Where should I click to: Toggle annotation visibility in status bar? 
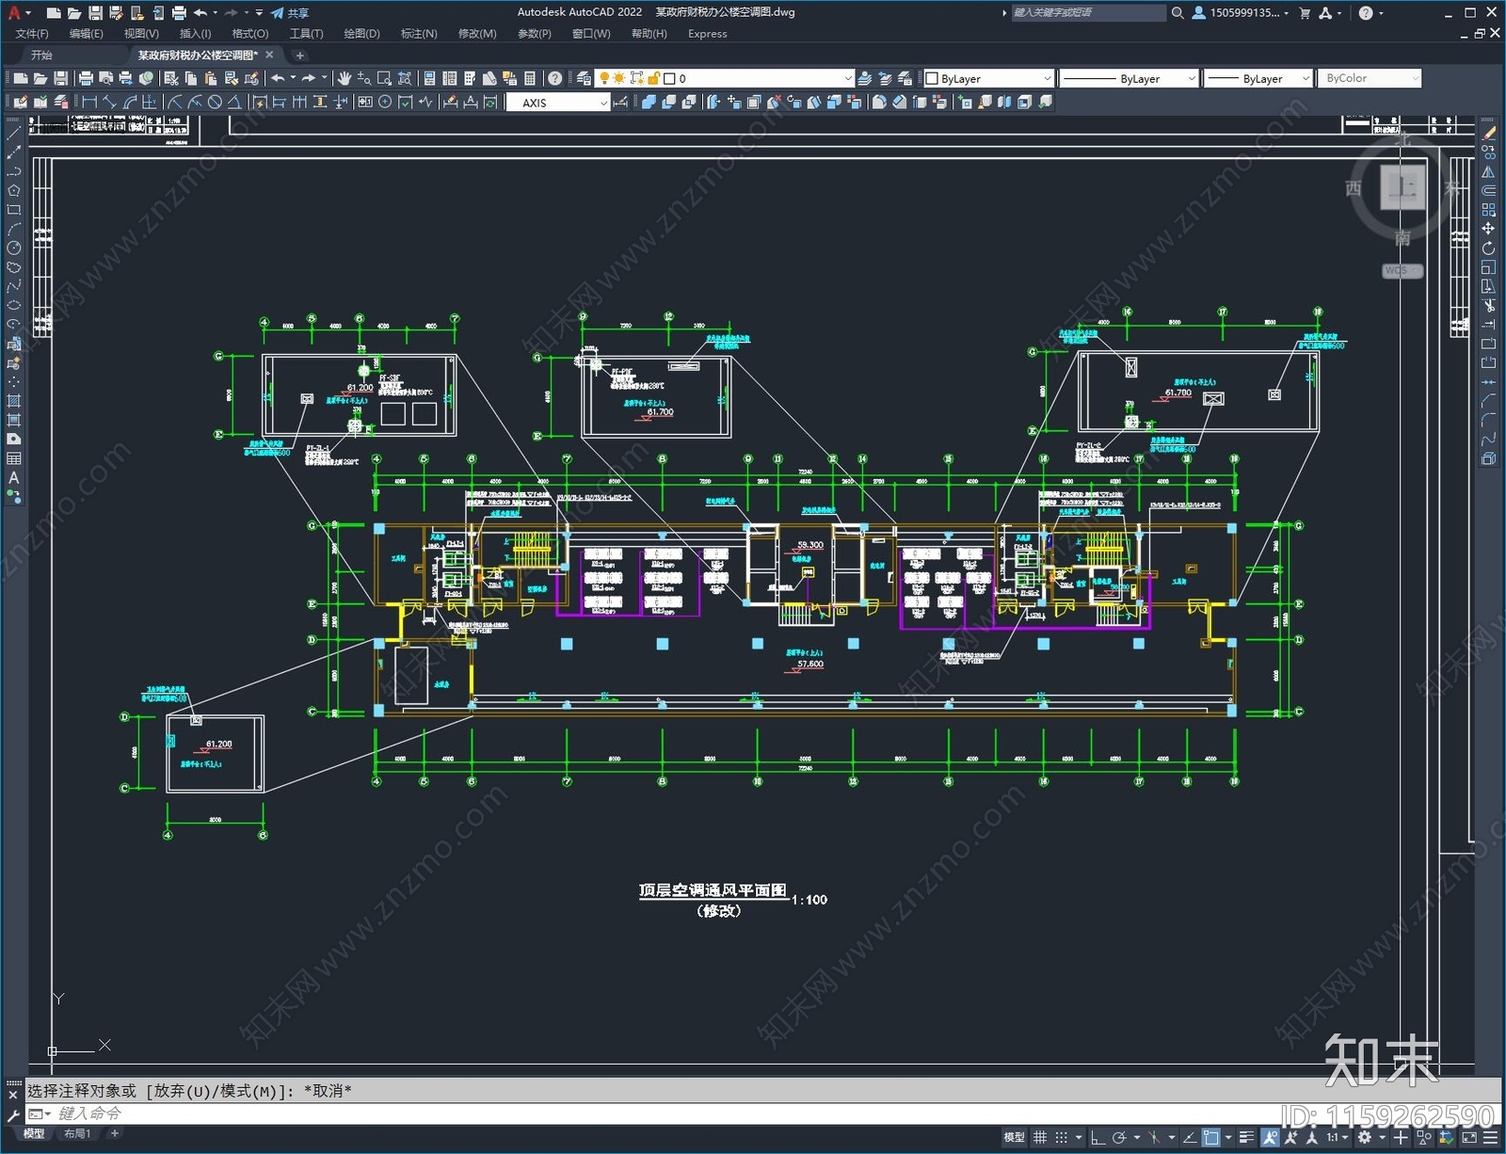point(1270,1137)
